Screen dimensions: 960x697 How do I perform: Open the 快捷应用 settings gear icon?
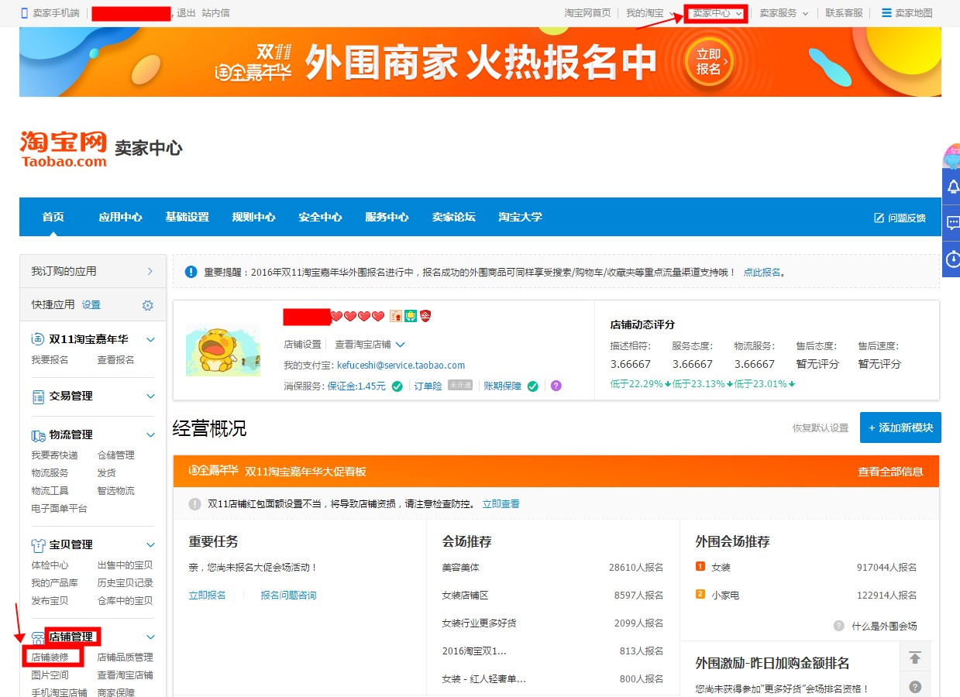(x=146, y=304)
